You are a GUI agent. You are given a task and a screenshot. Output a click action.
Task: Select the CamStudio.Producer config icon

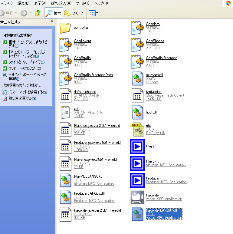coord(137,62)
